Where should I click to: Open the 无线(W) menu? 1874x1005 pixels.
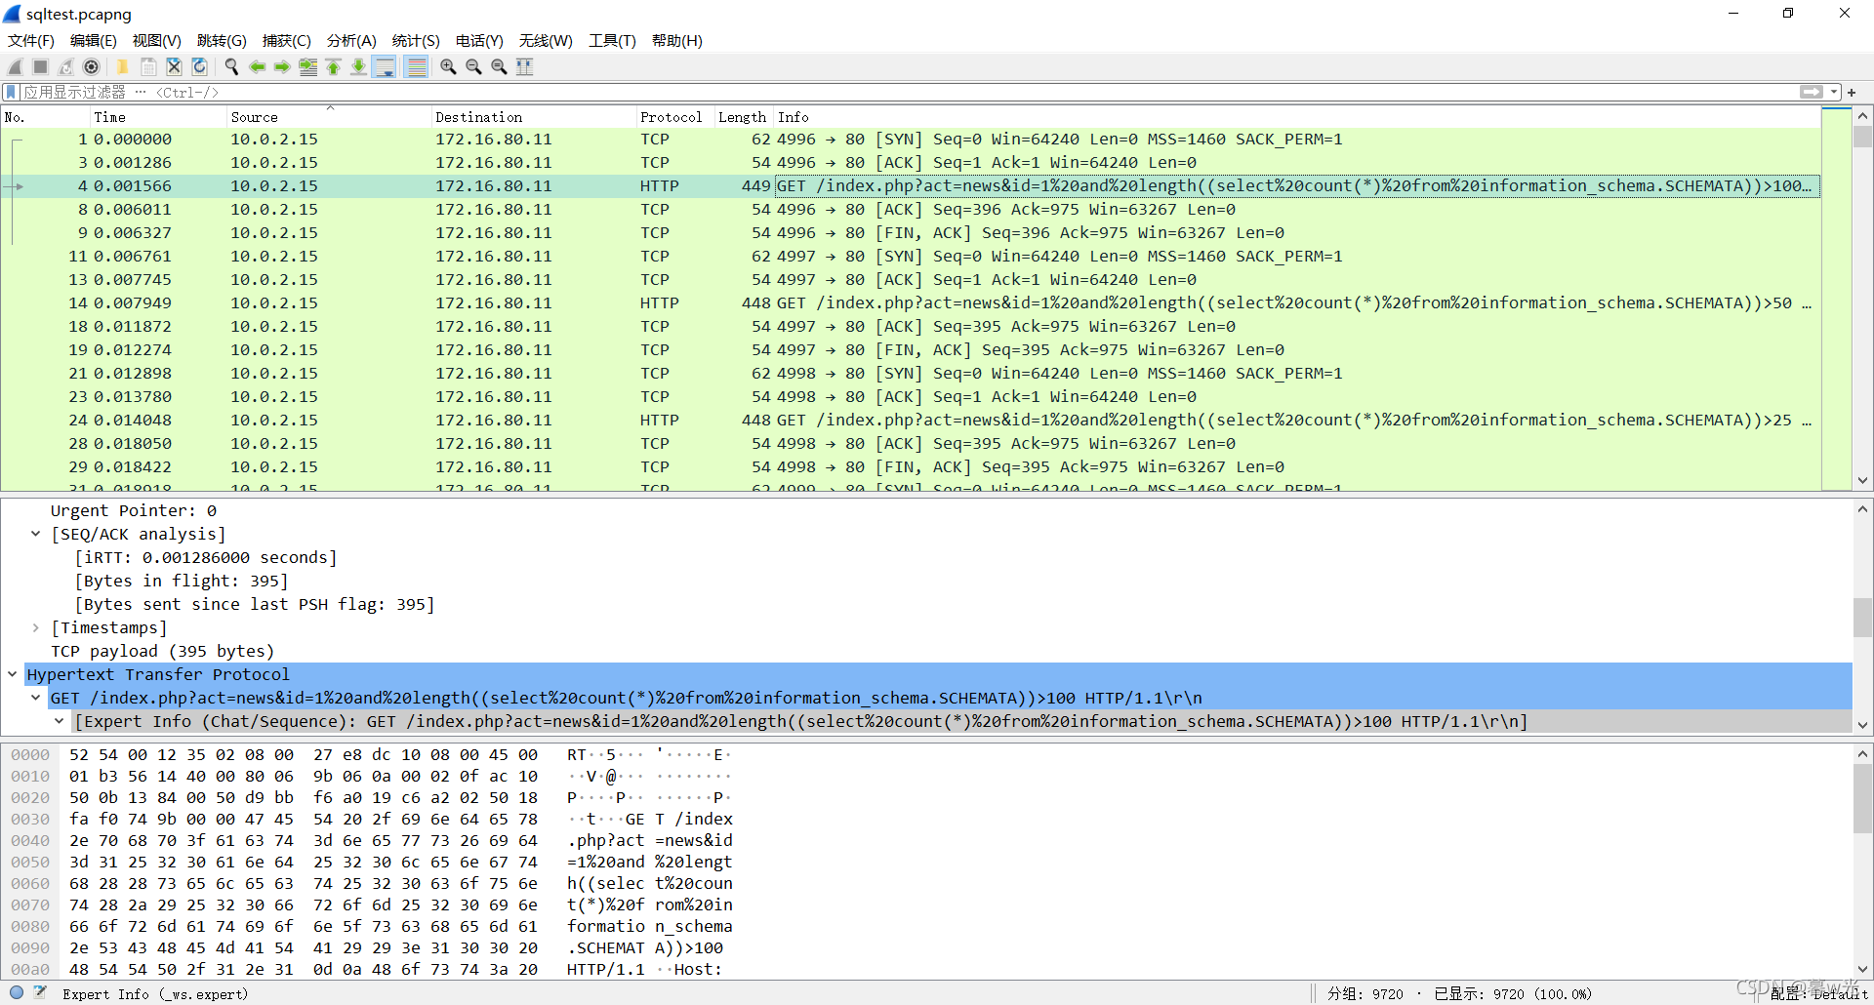coord(546,40)
